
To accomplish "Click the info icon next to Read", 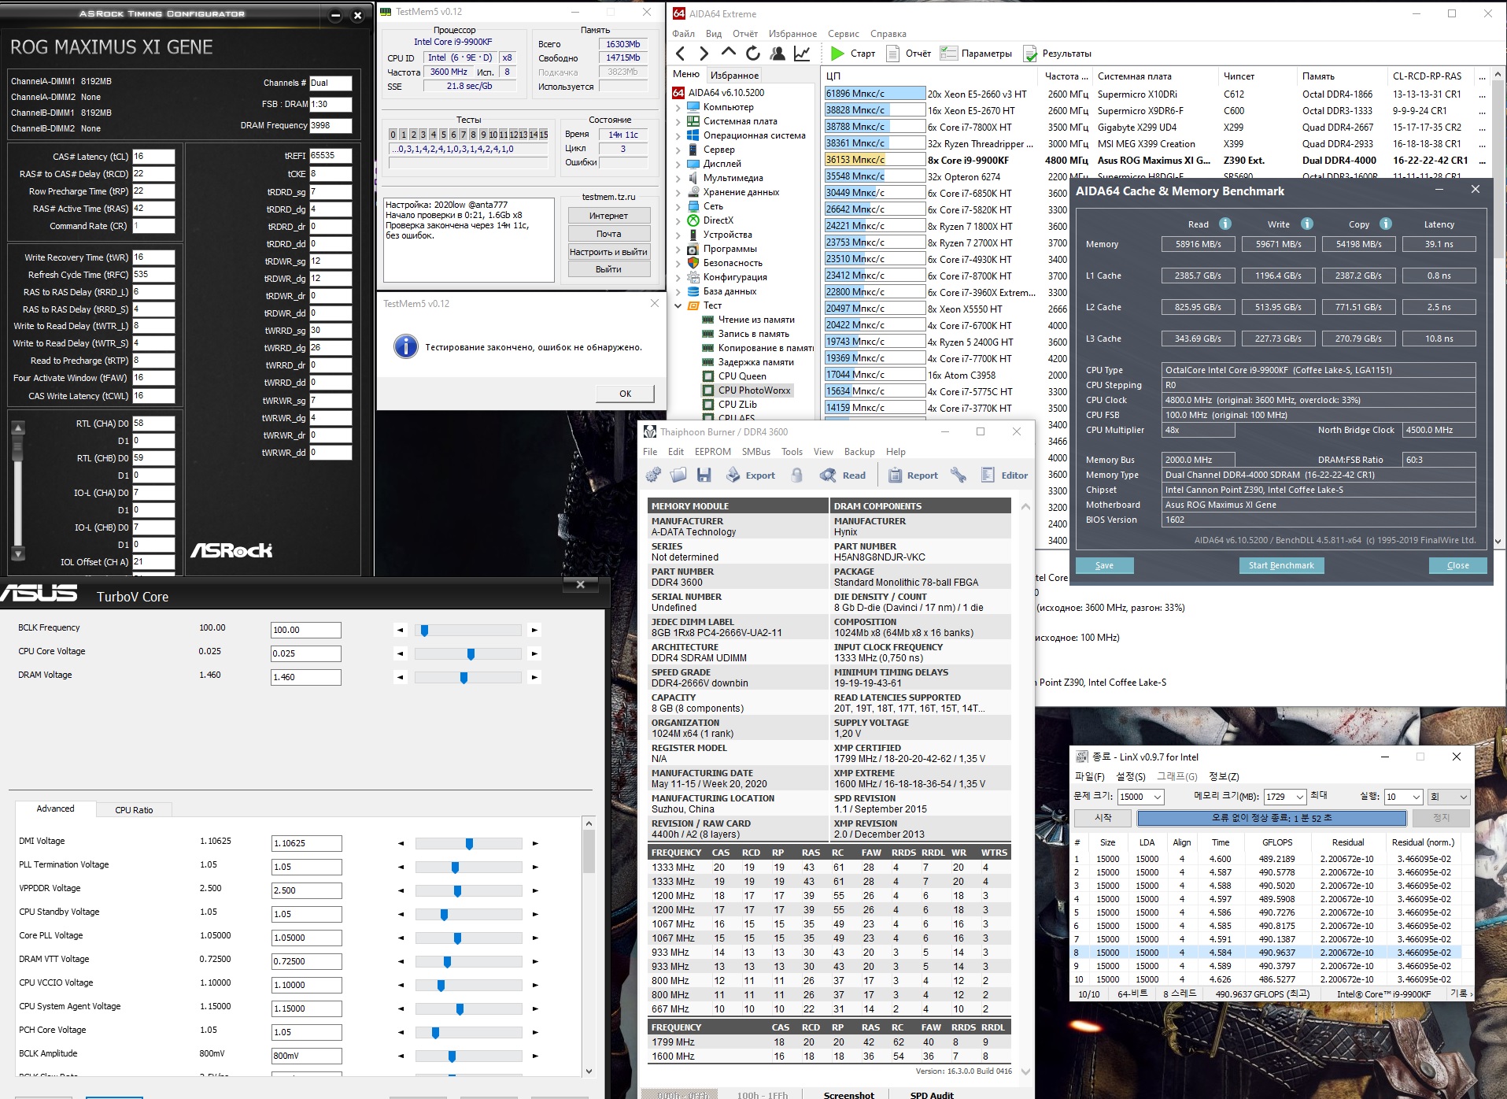I will [x=1225, y=224].
